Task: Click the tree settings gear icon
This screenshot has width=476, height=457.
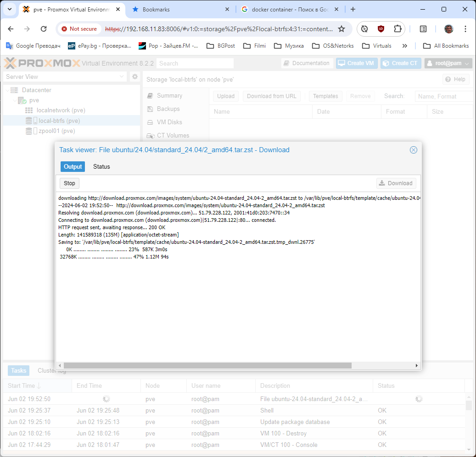Action: coord(135,77)
